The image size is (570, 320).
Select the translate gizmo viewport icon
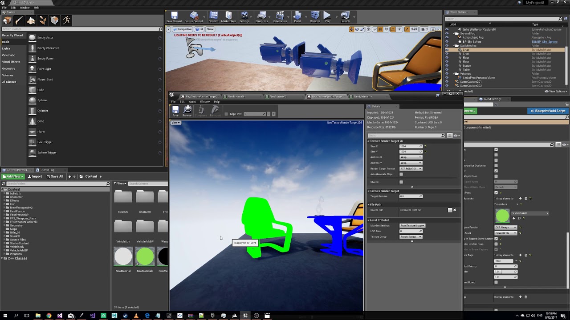pyautogui.click(x=351, y=29)
